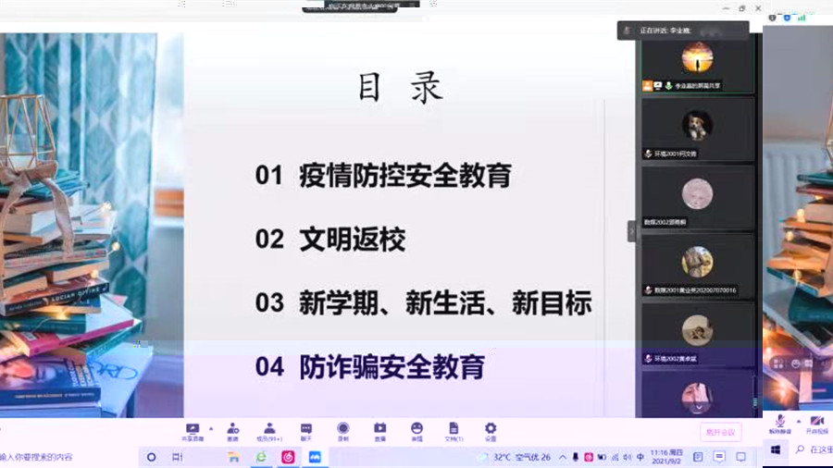
Task: Click agenda item 01 epidemic prevention education
Action: pyautogui.click(x=383, y=176)
